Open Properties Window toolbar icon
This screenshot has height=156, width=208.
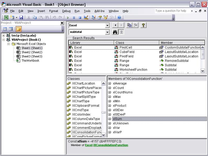click(100, 17)
